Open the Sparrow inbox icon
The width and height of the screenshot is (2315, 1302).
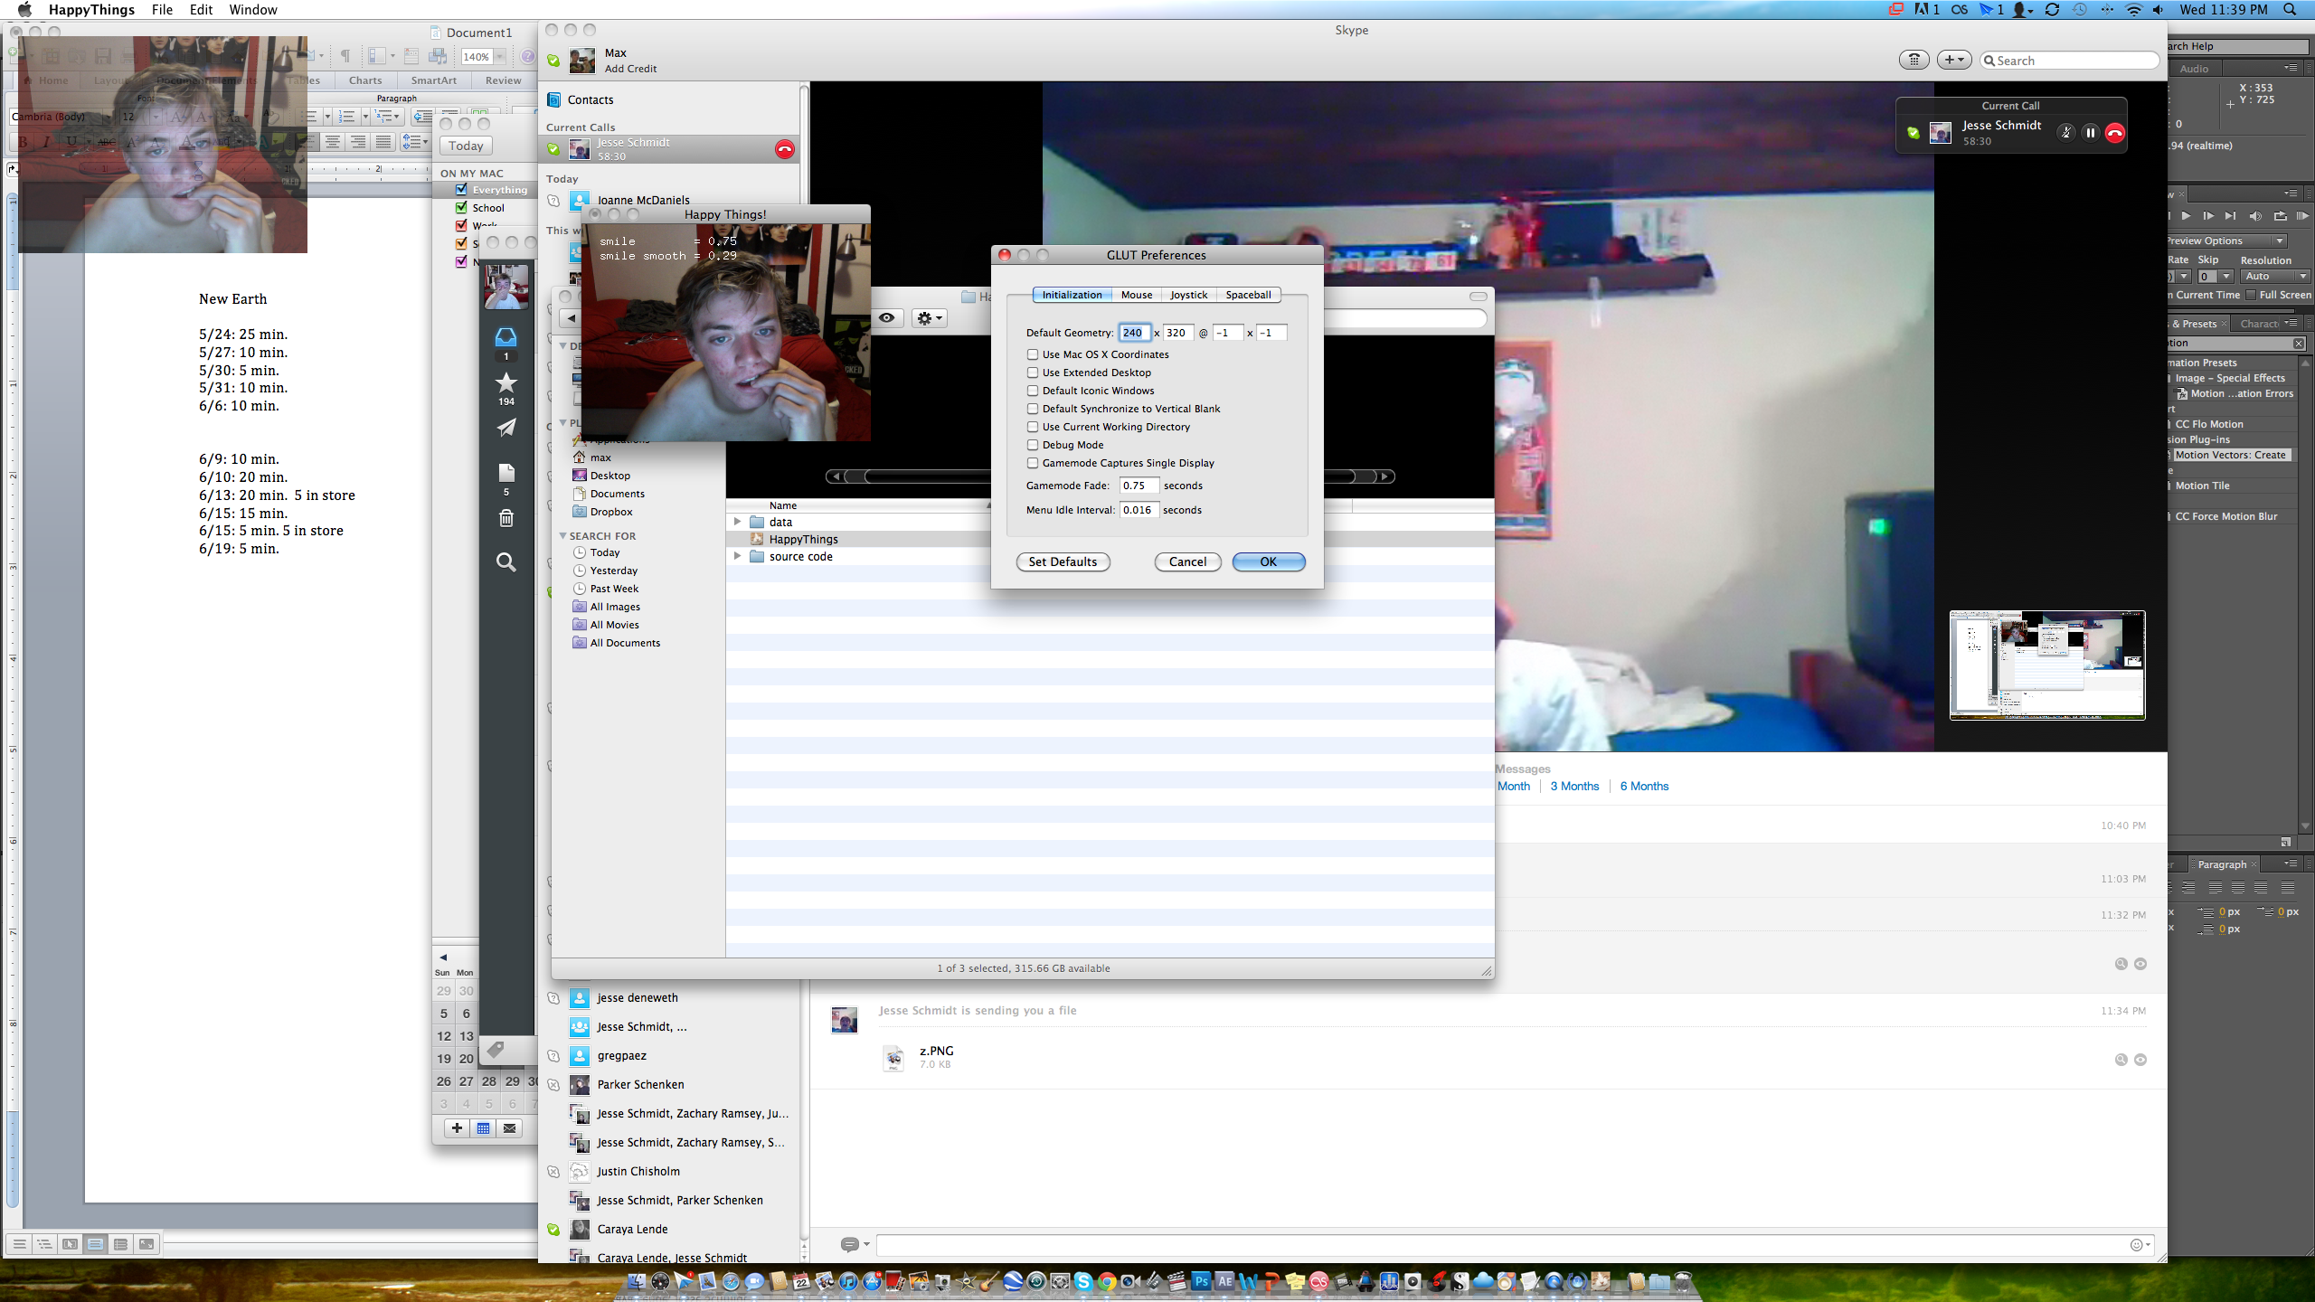[x=506, y=337]
